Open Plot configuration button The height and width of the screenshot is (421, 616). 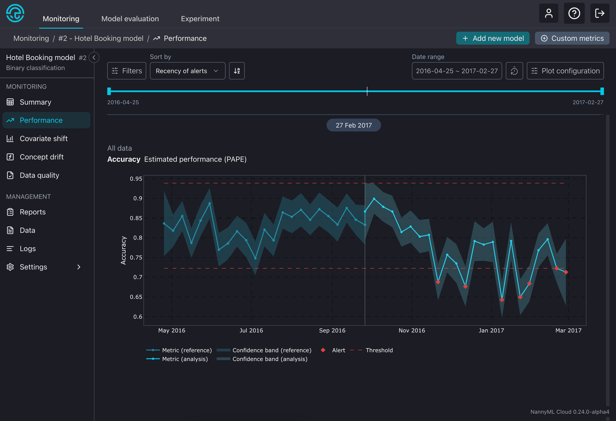(x=565, y=71)
